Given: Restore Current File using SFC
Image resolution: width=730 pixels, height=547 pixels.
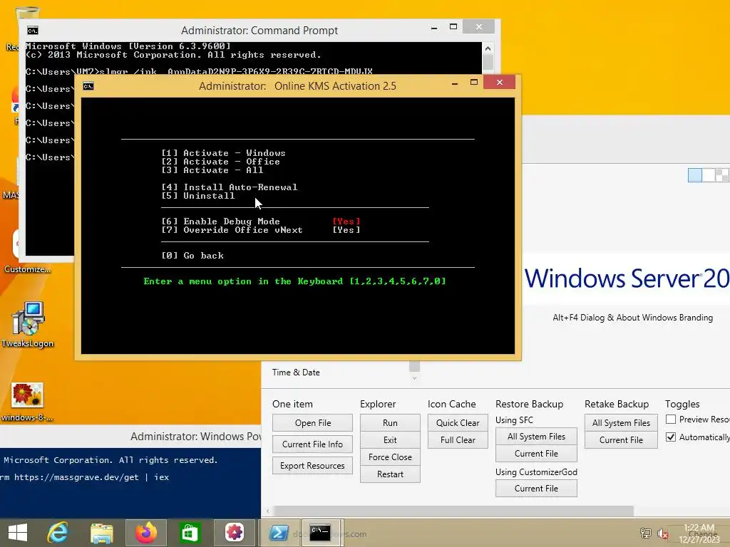Looking at the screenshot, I should [536, 454].
